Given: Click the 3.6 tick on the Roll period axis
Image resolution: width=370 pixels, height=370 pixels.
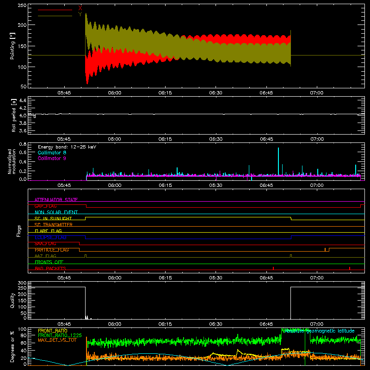Looking at the screenshot, I should point(23,130).
